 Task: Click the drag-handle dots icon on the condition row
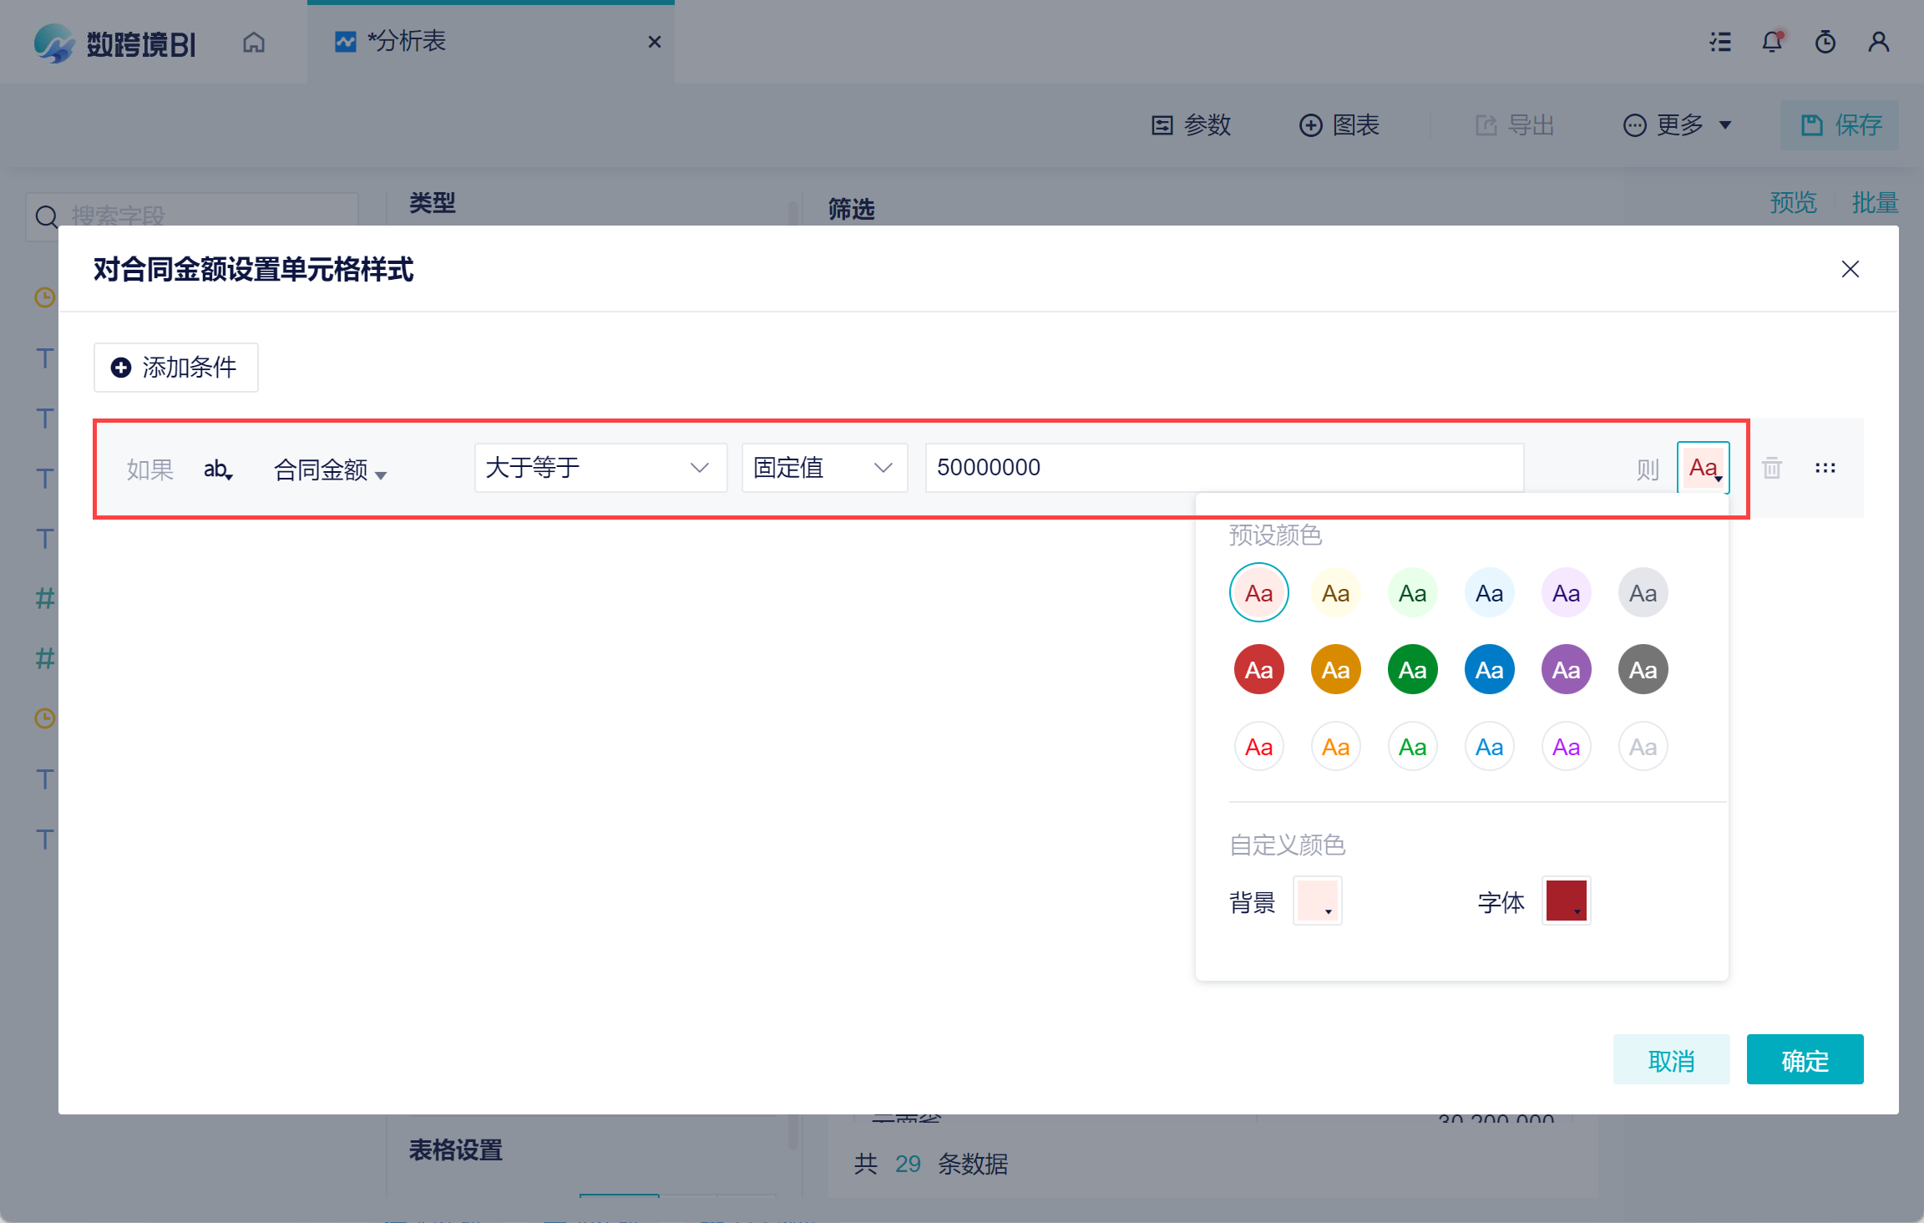(1825, 468)
